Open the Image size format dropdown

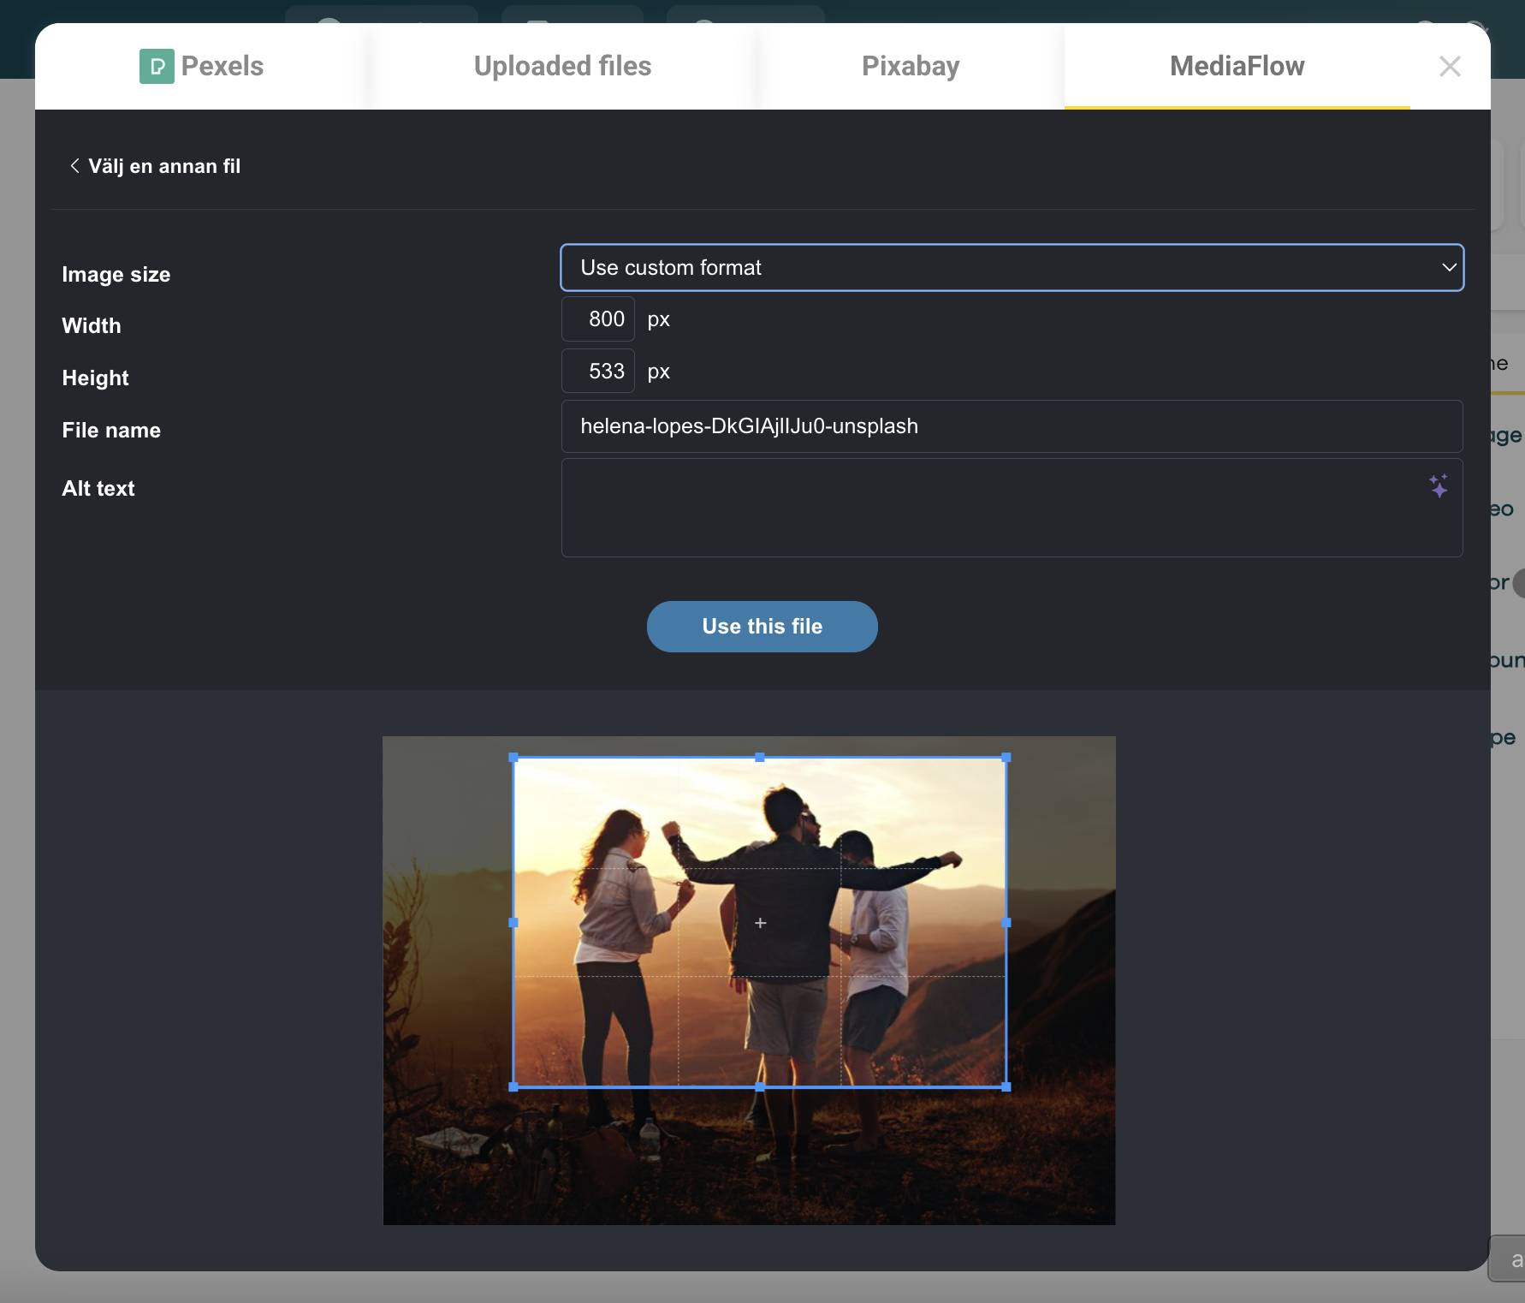pyautogui.click(x=1011, y=268)
